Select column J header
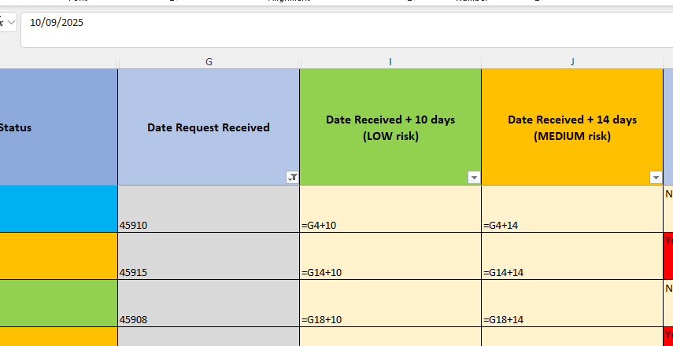The image size is (673, 346). pos(572,62)
